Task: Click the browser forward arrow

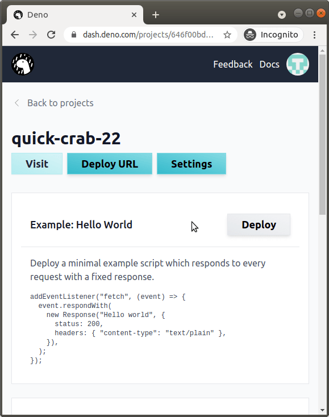Action: (33, 35)
